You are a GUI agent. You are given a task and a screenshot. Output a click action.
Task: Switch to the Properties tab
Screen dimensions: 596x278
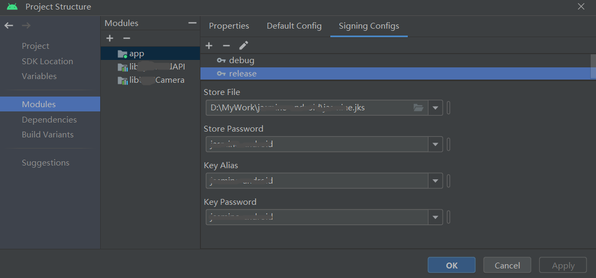pyautogui.click(x=229, y=26)
